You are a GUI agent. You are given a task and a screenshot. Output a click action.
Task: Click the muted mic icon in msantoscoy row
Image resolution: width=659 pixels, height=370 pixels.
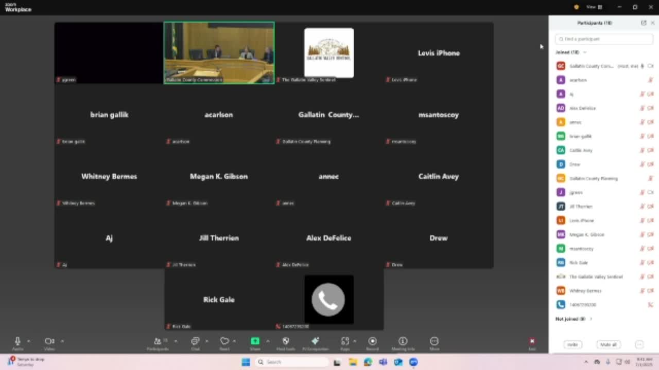[x=643, y=249]
